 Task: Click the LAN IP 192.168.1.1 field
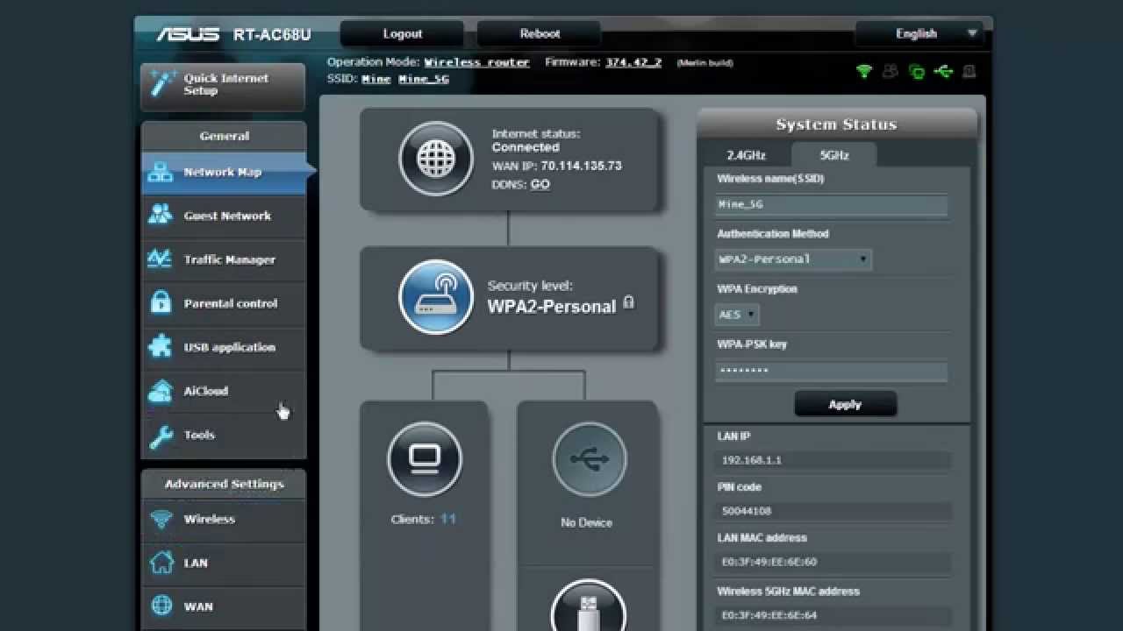click(834, 460)
